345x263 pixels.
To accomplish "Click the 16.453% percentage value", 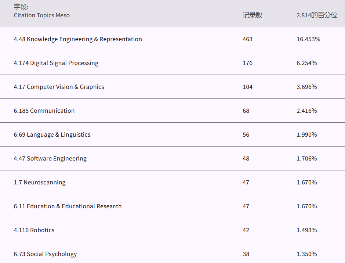I will point(308,39).
